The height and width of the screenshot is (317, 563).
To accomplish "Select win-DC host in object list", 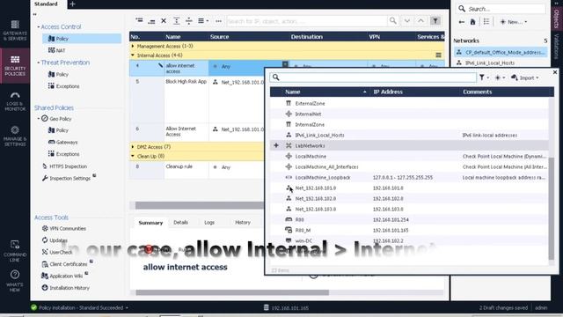I will click(x=409, y=240).
